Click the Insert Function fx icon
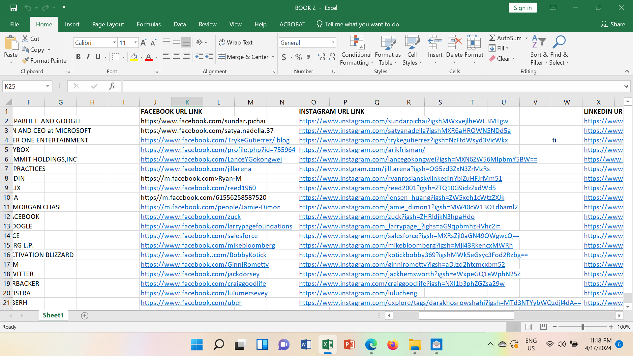 tap(112, 86)
